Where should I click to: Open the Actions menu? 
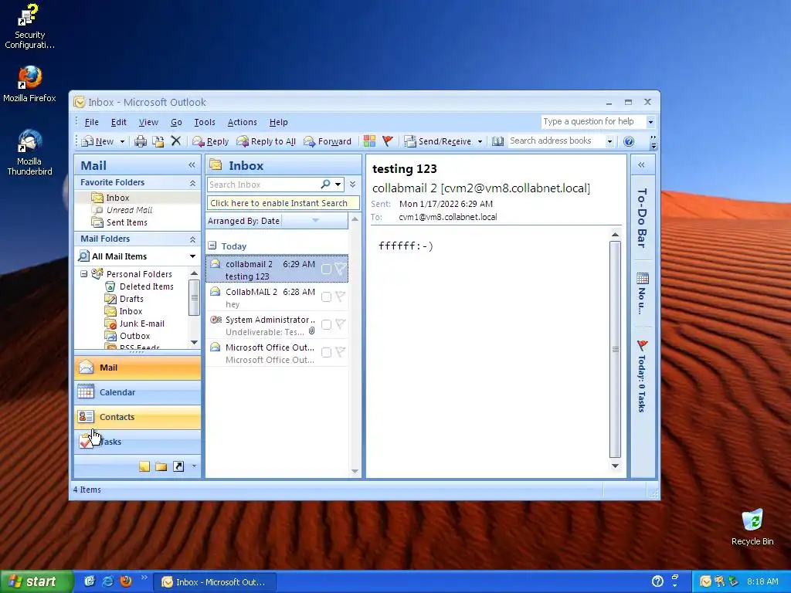point(242,122)
